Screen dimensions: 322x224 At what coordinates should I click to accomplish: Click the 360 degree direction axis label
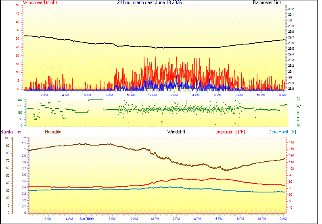click(x=20, y=100)
